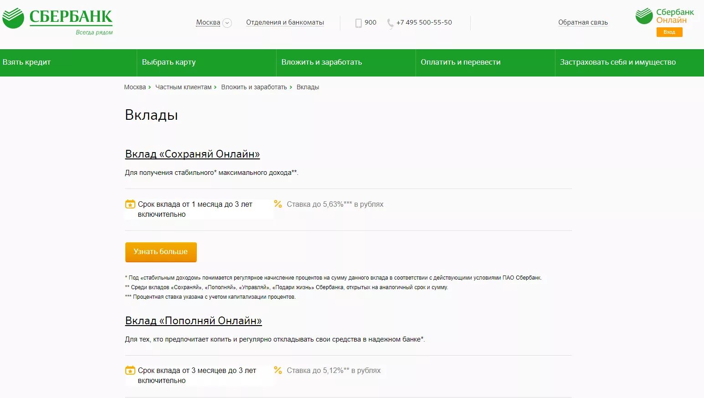Click the Сбербанк Онлайн logo icon
This screenshot has height=398, width=704.
coord(644,16)
